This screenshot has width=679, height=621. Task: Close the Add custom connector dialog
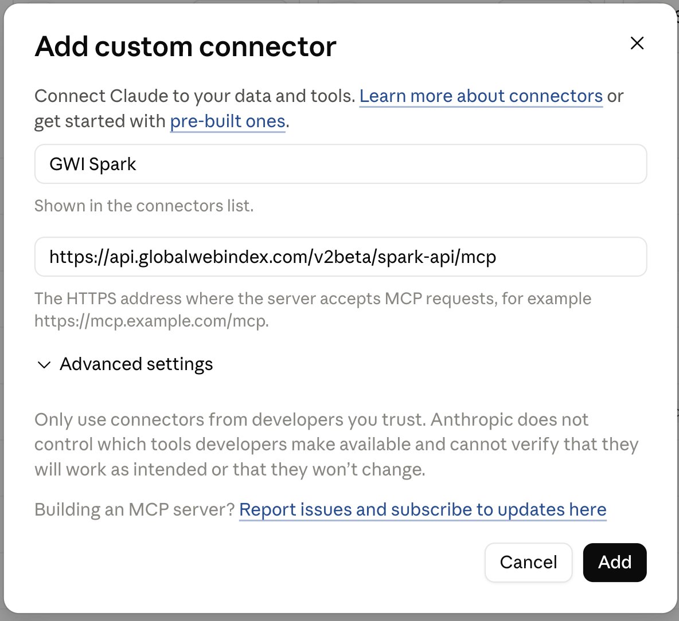(637, 43)
